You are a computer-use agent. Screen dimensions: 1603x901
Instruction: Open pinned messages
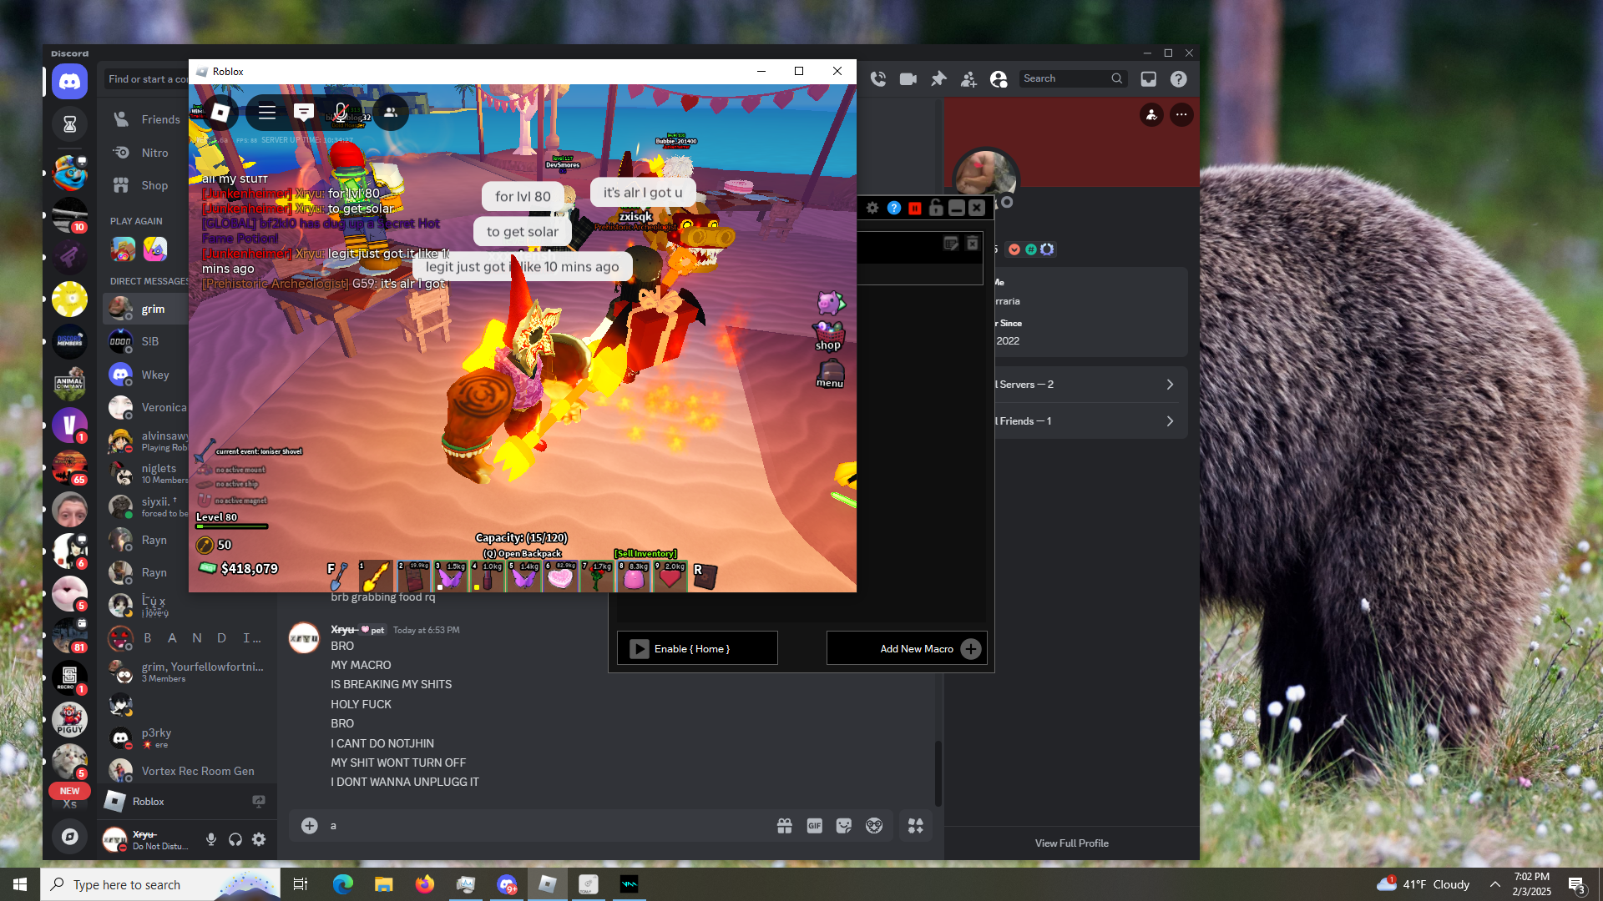938,78
